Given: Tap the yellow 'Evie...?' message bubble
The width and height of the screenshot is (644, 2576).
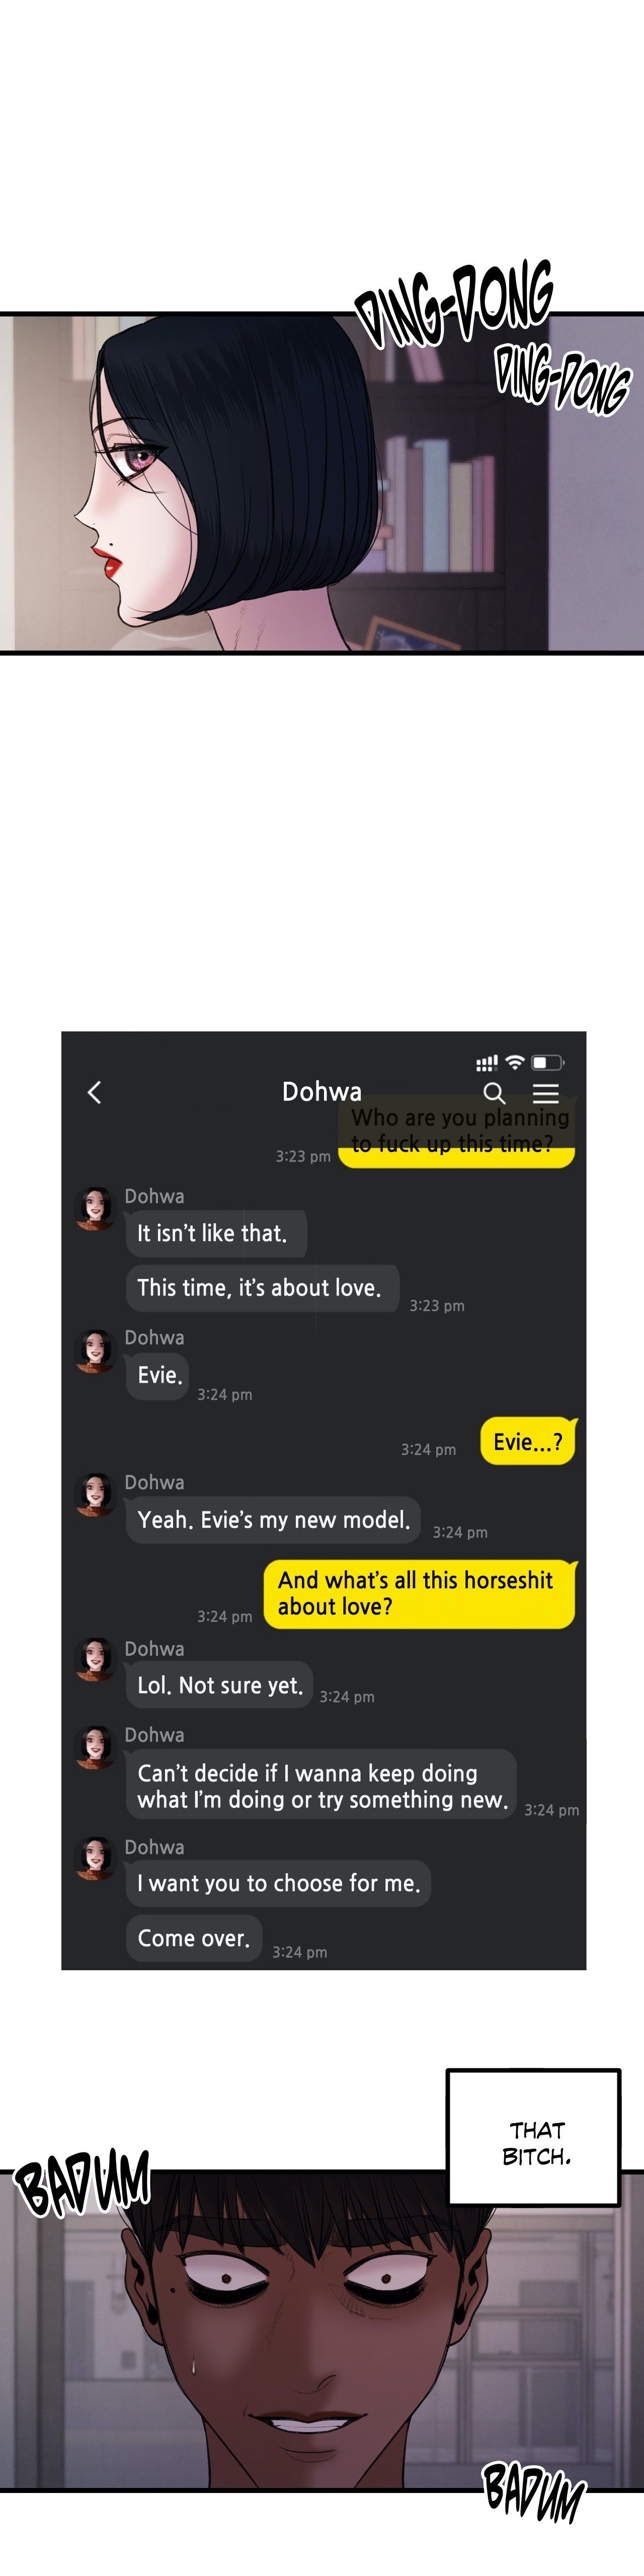Looking at the screenshot, I should [528, 1441].
